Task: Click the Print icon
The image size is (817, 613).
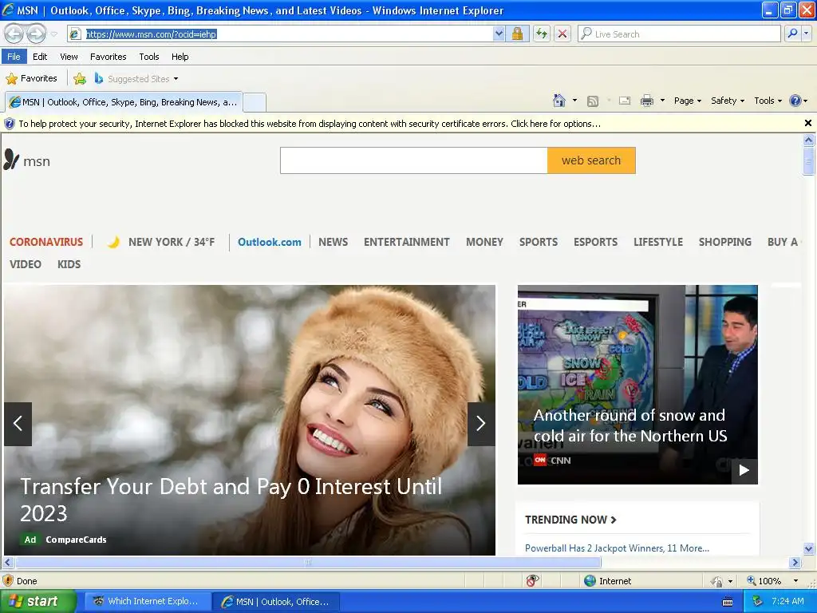Action: [x=646, y=101]
